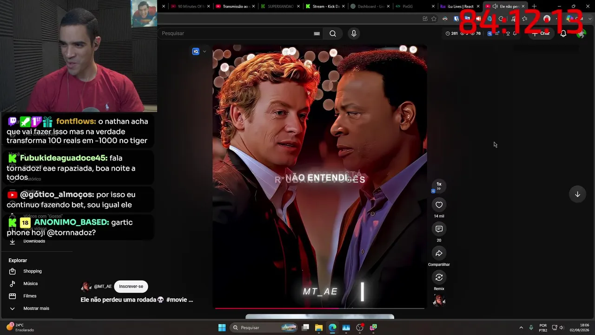Open YouTube notifications bell

point(563,33)
